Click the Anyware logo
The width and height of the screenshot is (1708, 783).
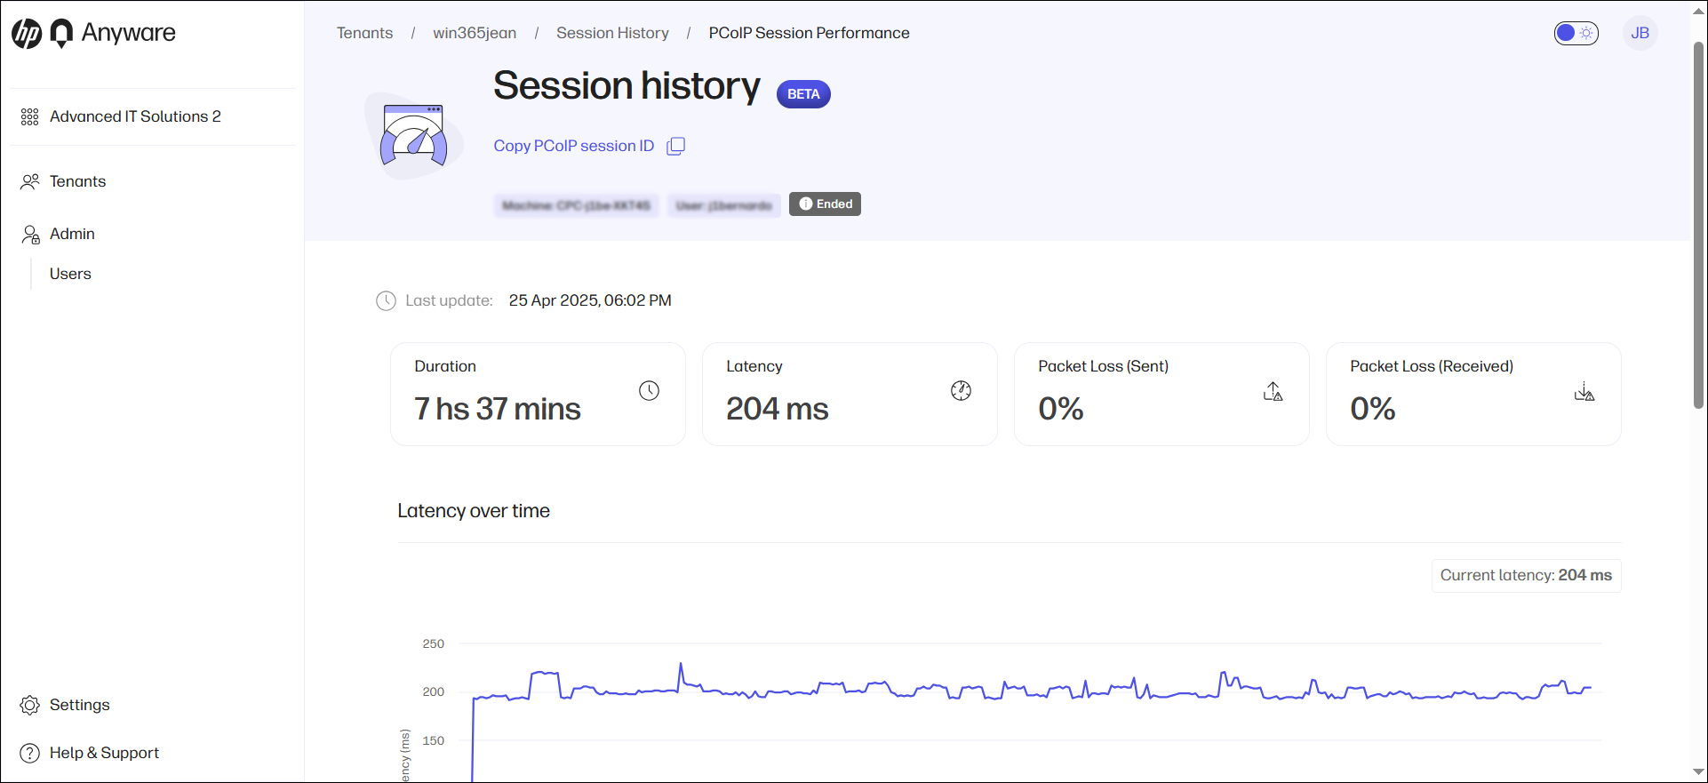point(113,33)
